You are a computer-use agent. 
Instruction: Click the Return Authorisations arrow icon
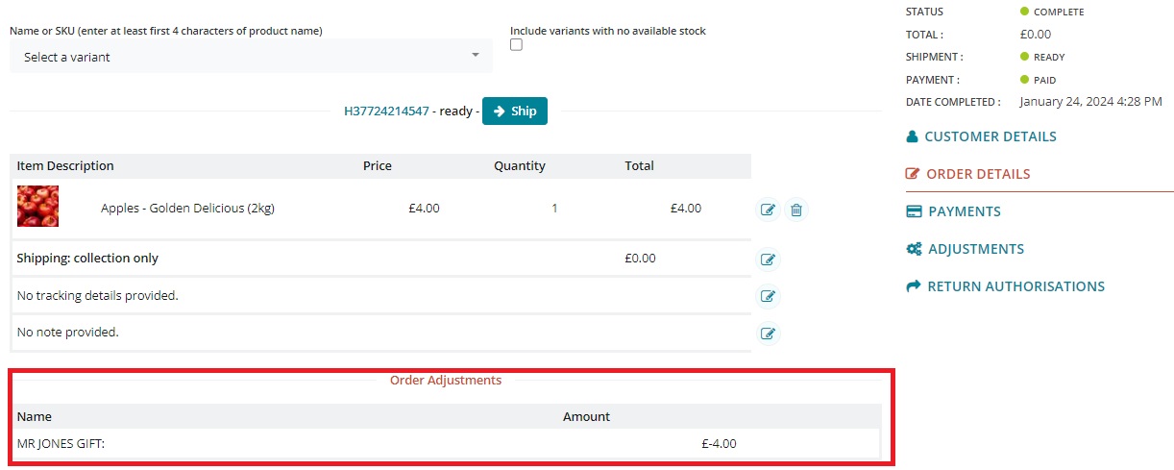coord(914,286)
